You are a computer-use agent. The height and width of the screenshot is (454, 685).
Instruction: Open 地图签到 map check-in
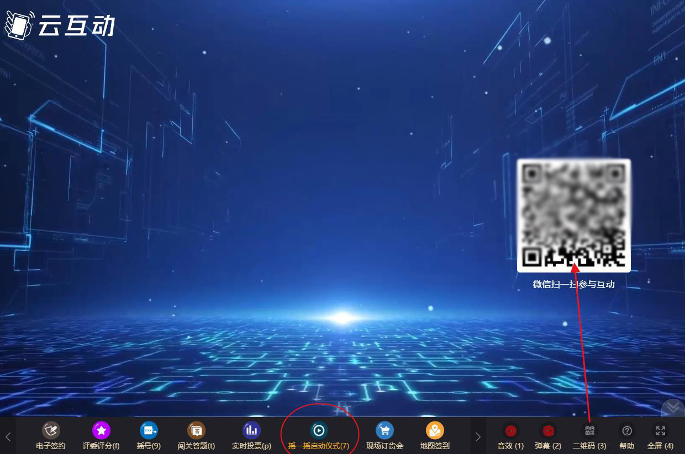coord(435,435)
